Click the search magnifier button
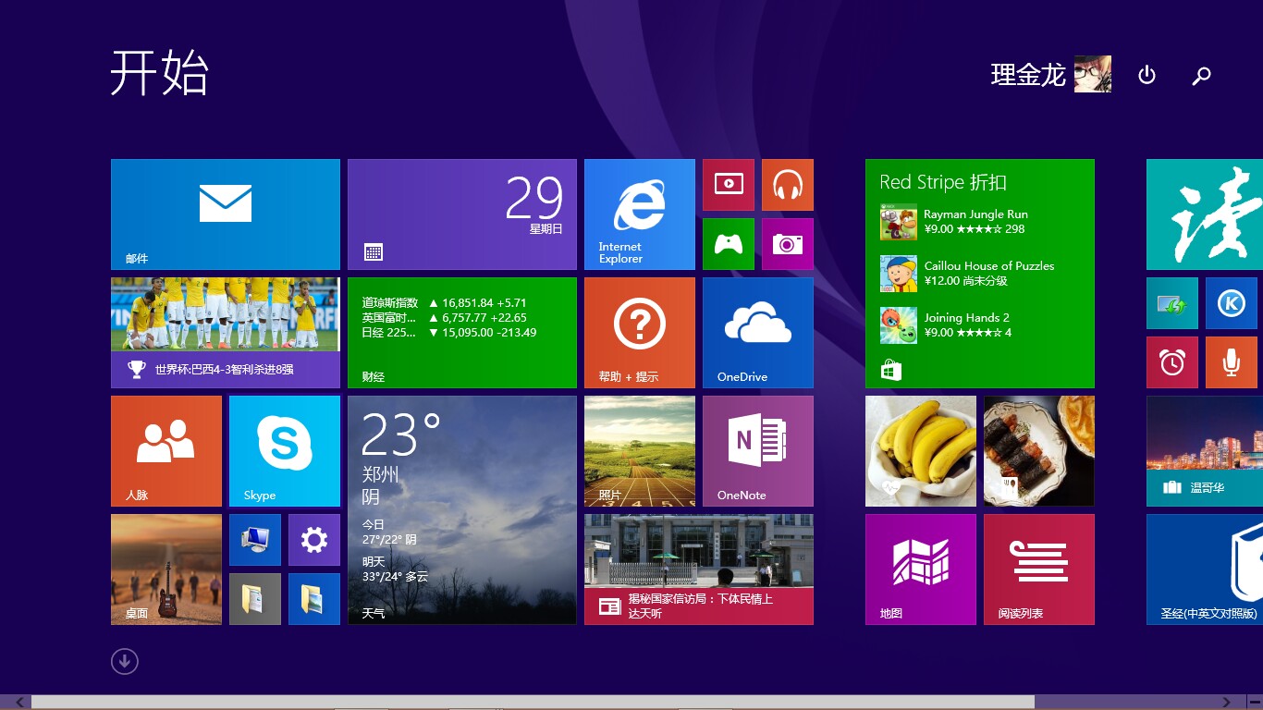1263x710 pixels. point(1202,75)
